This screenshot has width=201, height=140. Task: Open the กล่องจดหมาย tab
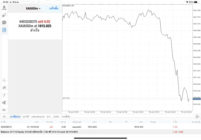point(38,117)
